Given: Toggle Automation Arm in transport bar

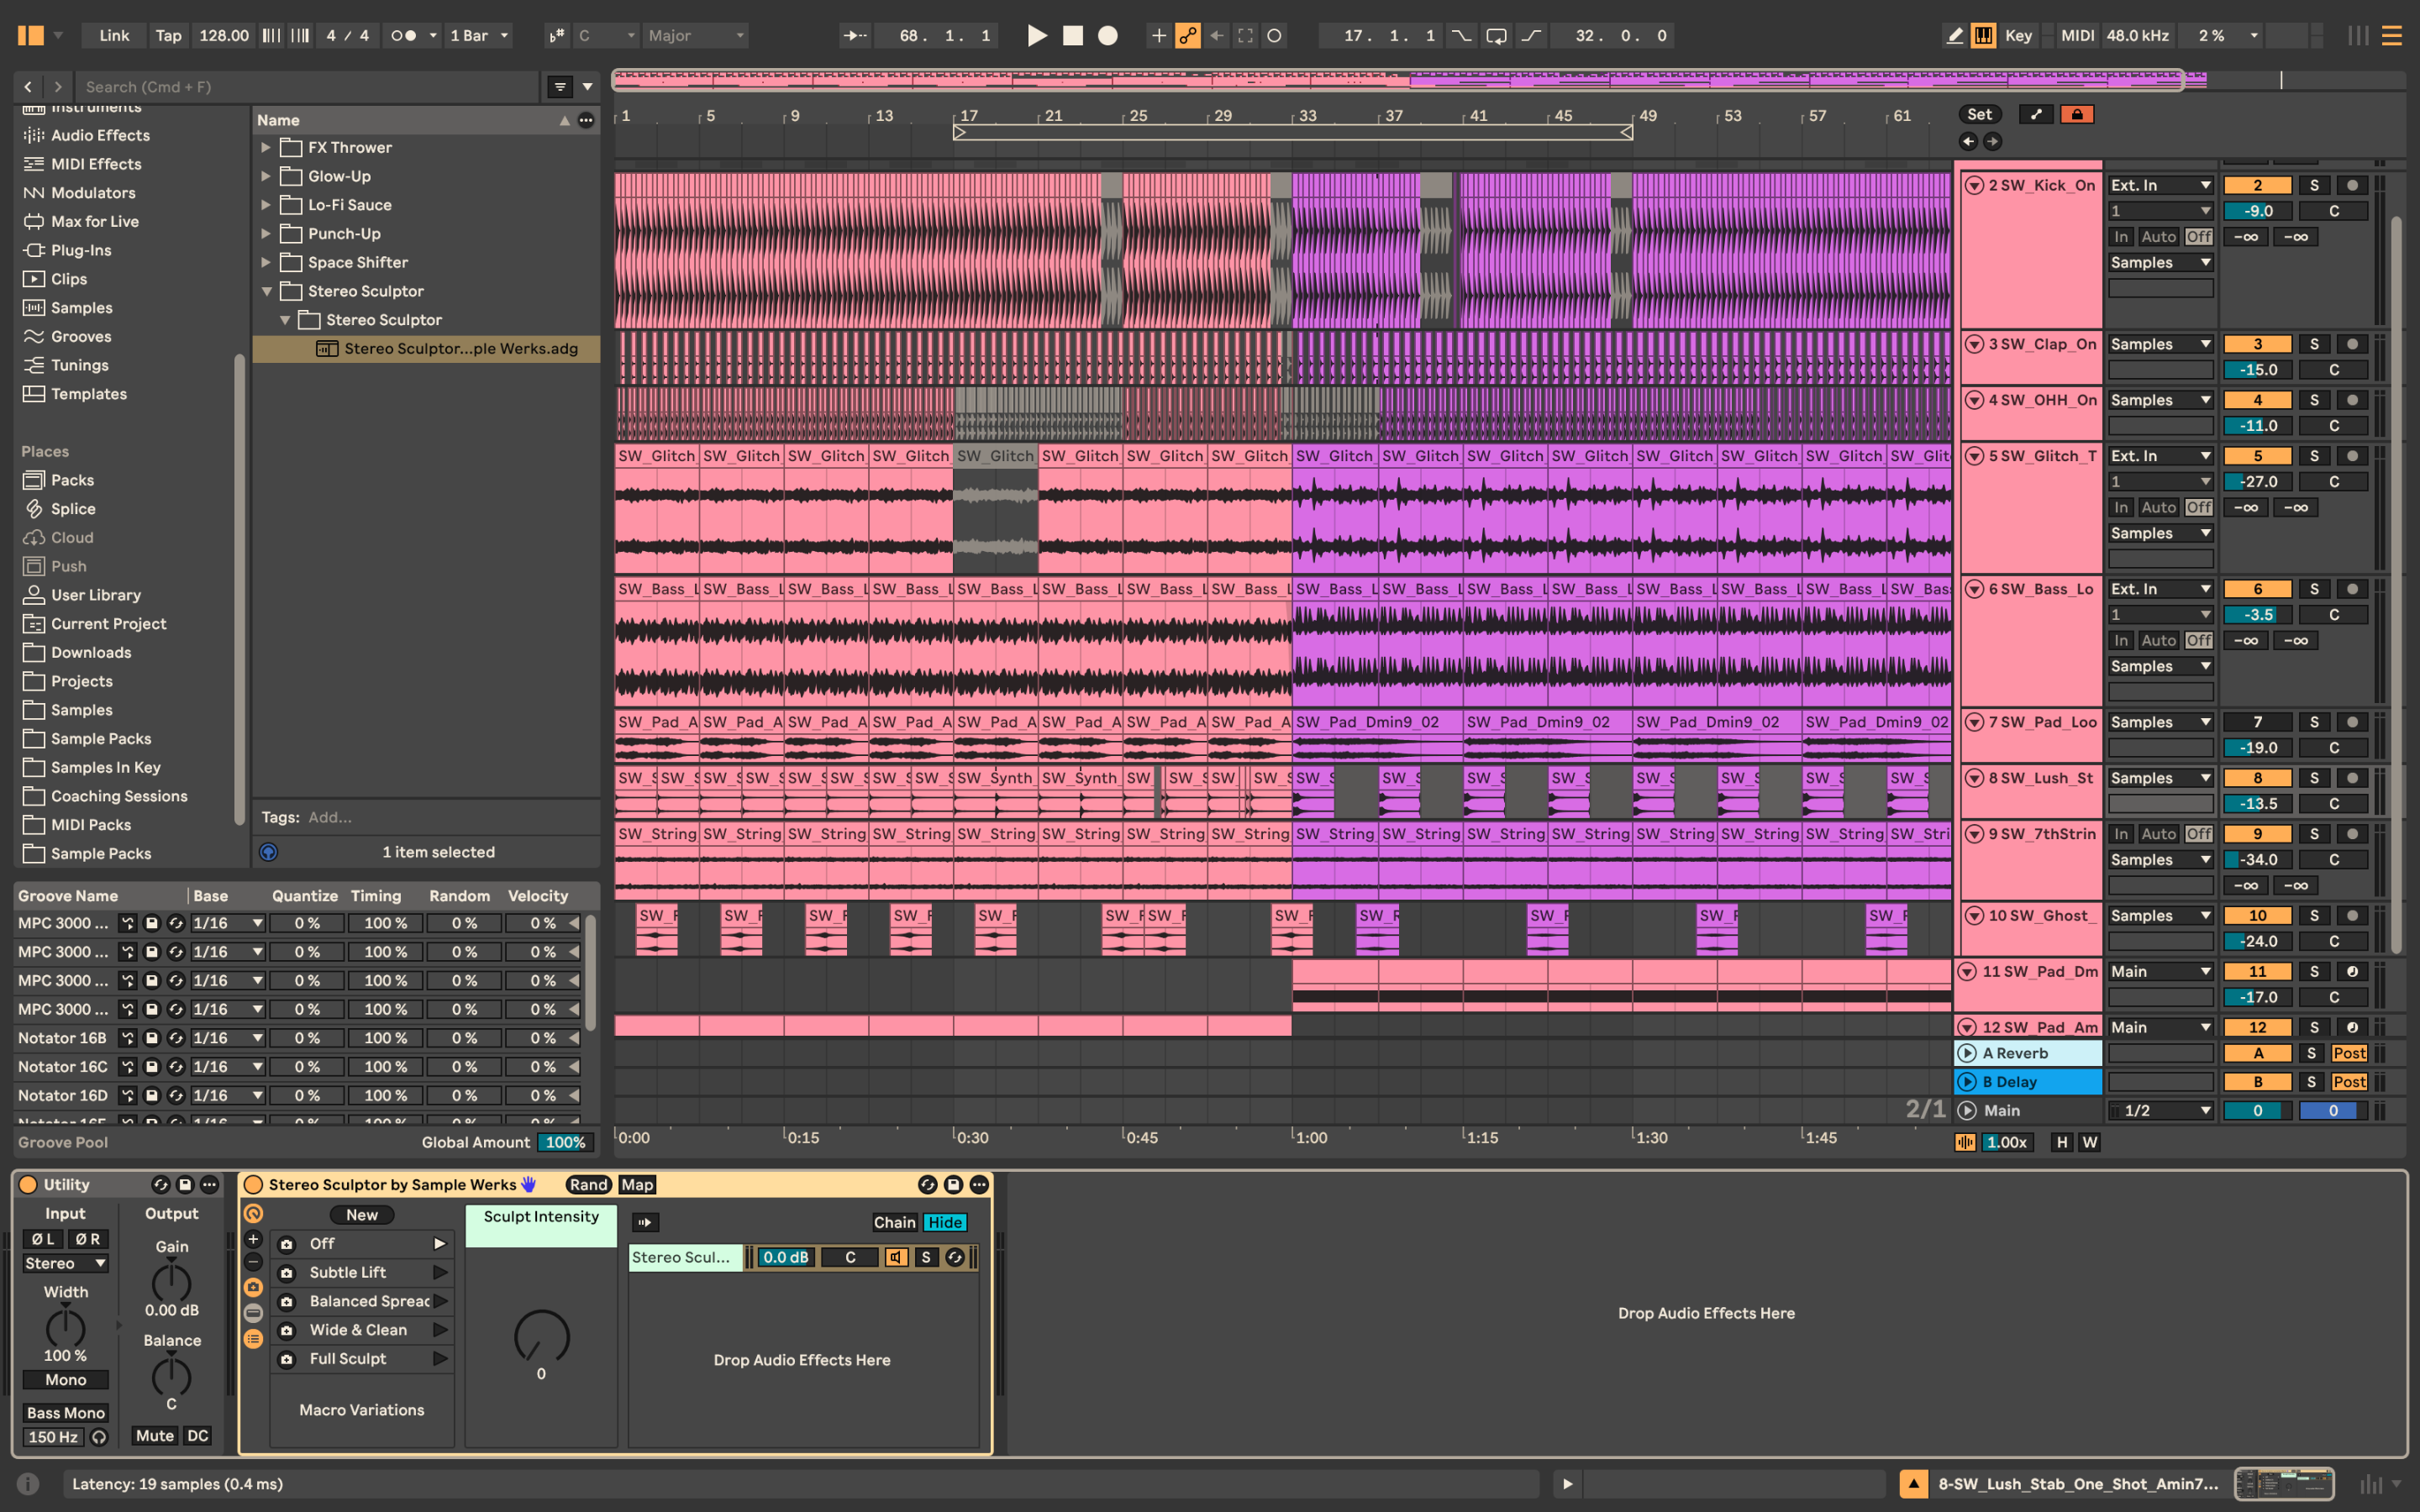Looking at the screenshot, I should [x=1188, y=36].
